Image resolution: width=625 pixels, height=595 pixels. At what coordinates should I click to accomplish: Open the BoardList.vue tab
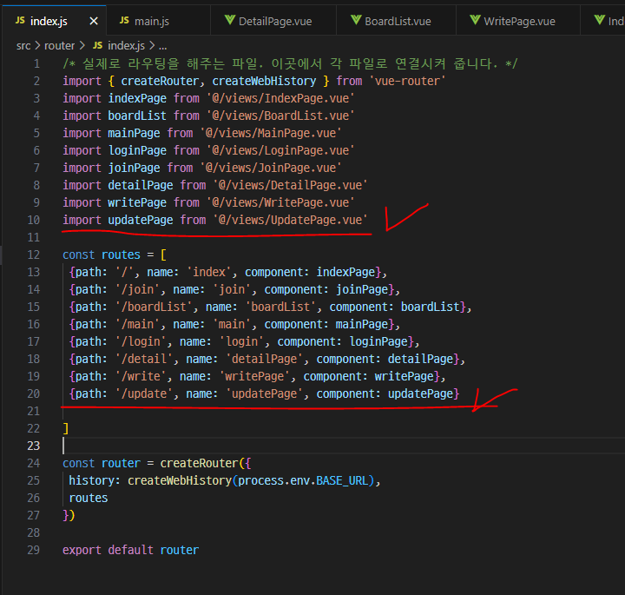coord(396,21)
